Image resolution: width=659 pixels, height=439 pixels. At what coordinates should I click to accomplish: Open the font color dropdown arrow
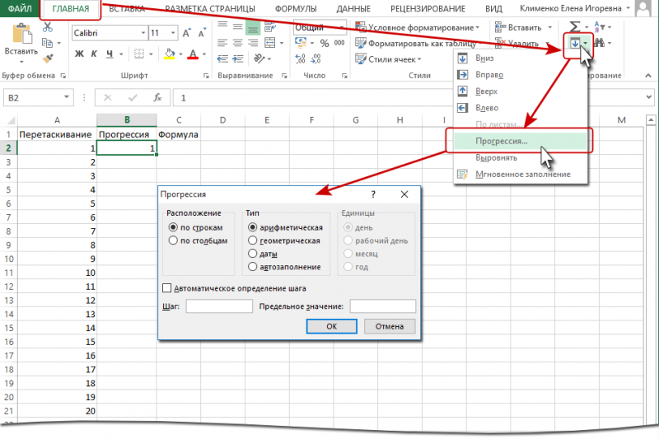tap(204, 54)
